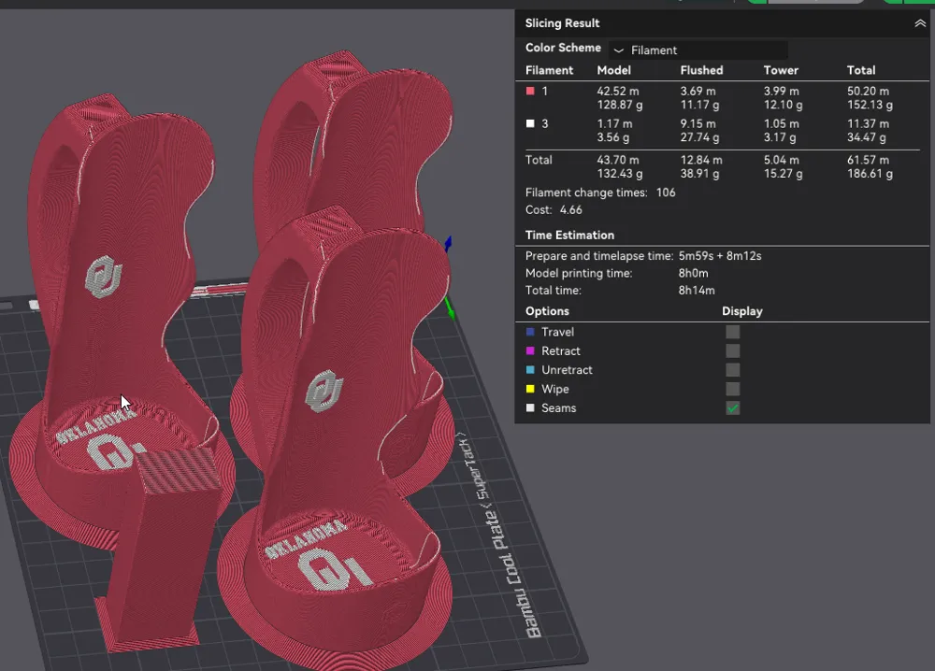
Task: Click the Total column header
Action: (861, 70)
